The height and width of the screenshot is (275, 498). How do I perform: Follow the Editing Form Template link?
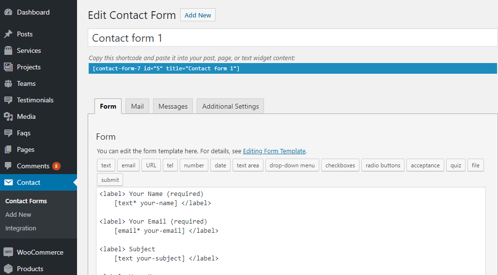pos(274,151)
